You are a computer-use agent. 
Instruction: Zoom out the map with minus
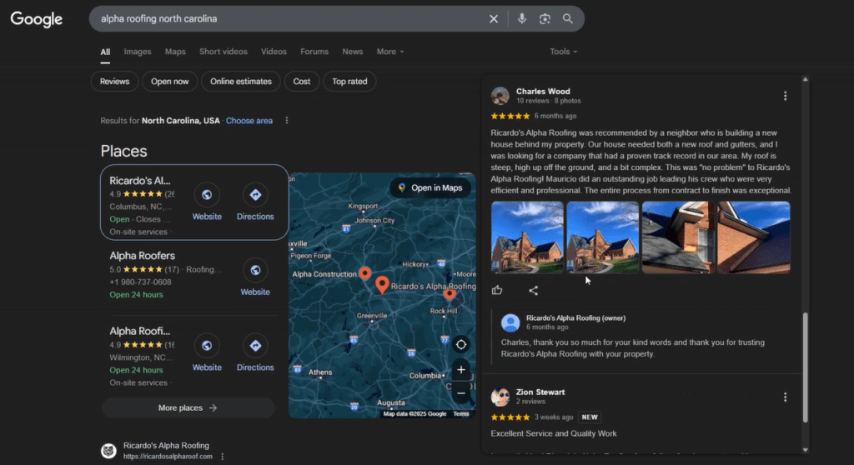click(x=460, y=393)
